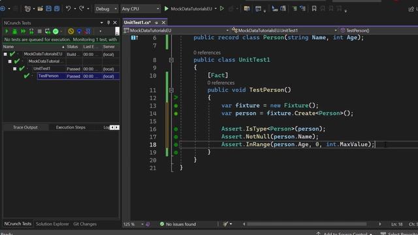Click the blue pin tests icon in NCrunch
The height and width of the screenshot is (235, 418).
(79, 31)
